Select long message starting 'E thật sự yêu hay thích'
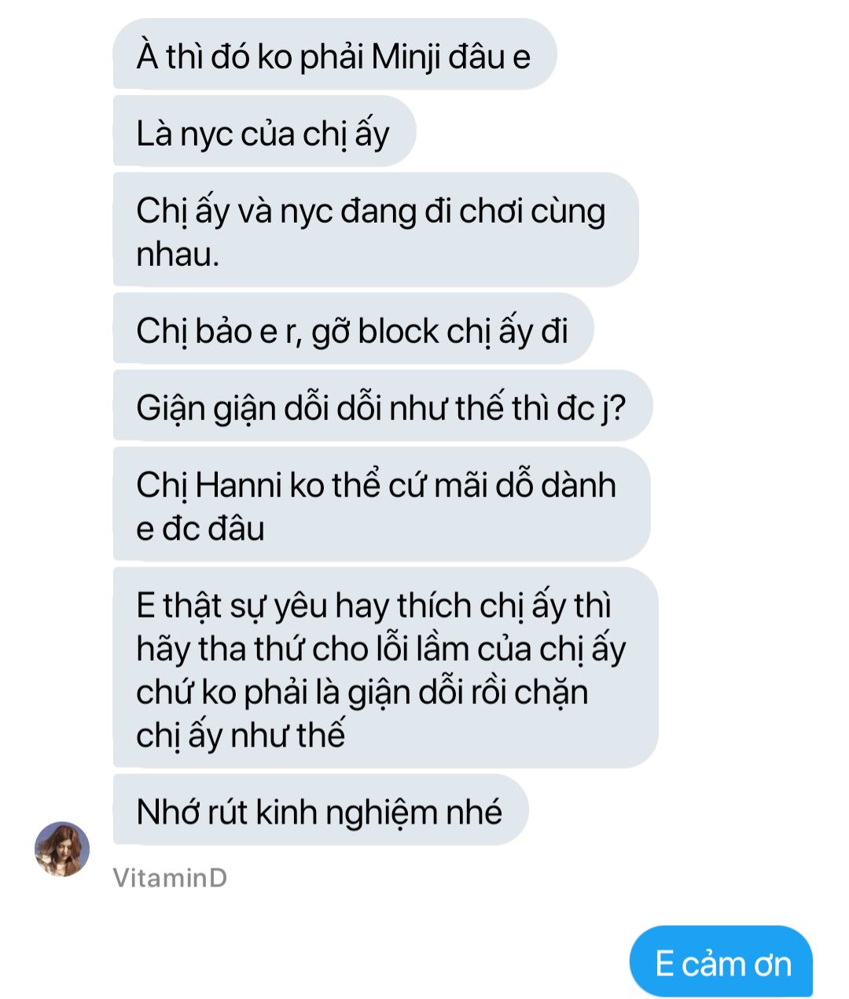Screen dimensions: 849x999 385,668
